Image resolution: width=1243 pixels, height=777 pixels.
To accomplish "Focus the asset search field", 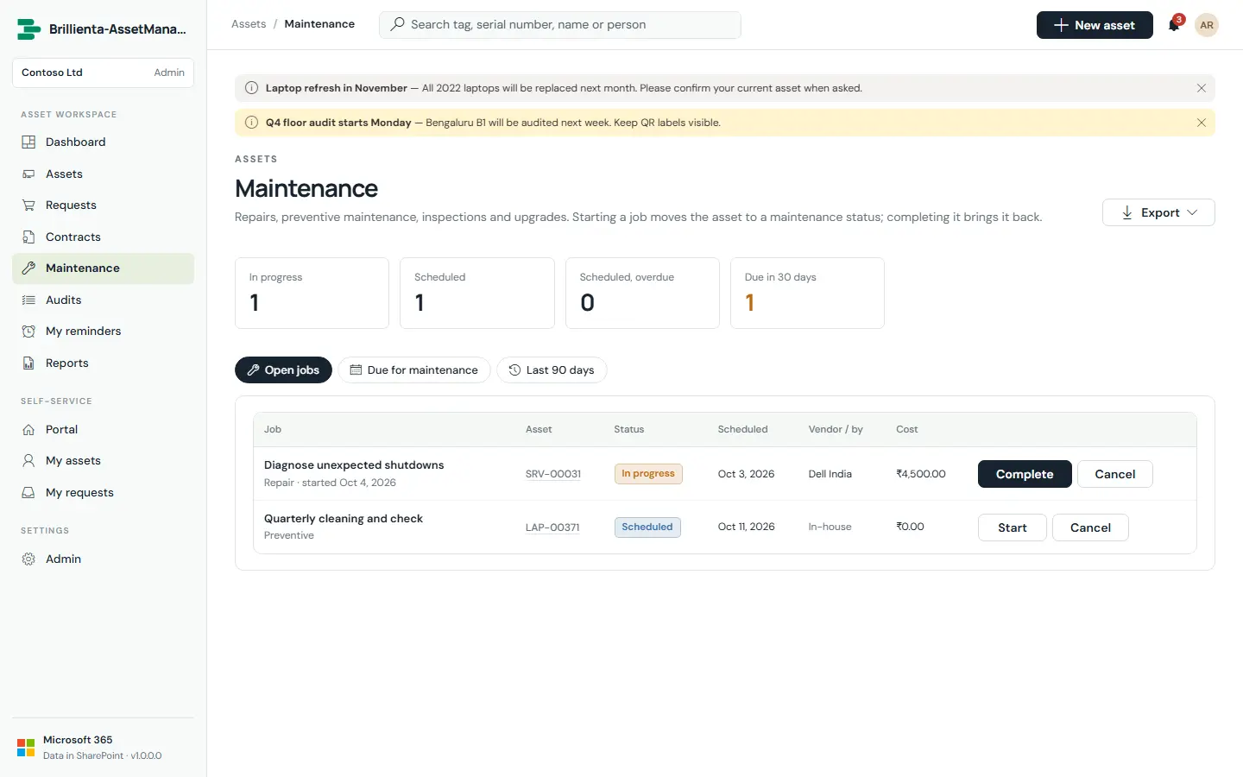I will coord(560,25).
